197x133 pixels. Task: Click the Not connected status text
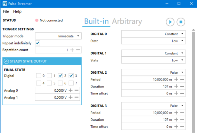pyautogui.click(x=51, y=20)
